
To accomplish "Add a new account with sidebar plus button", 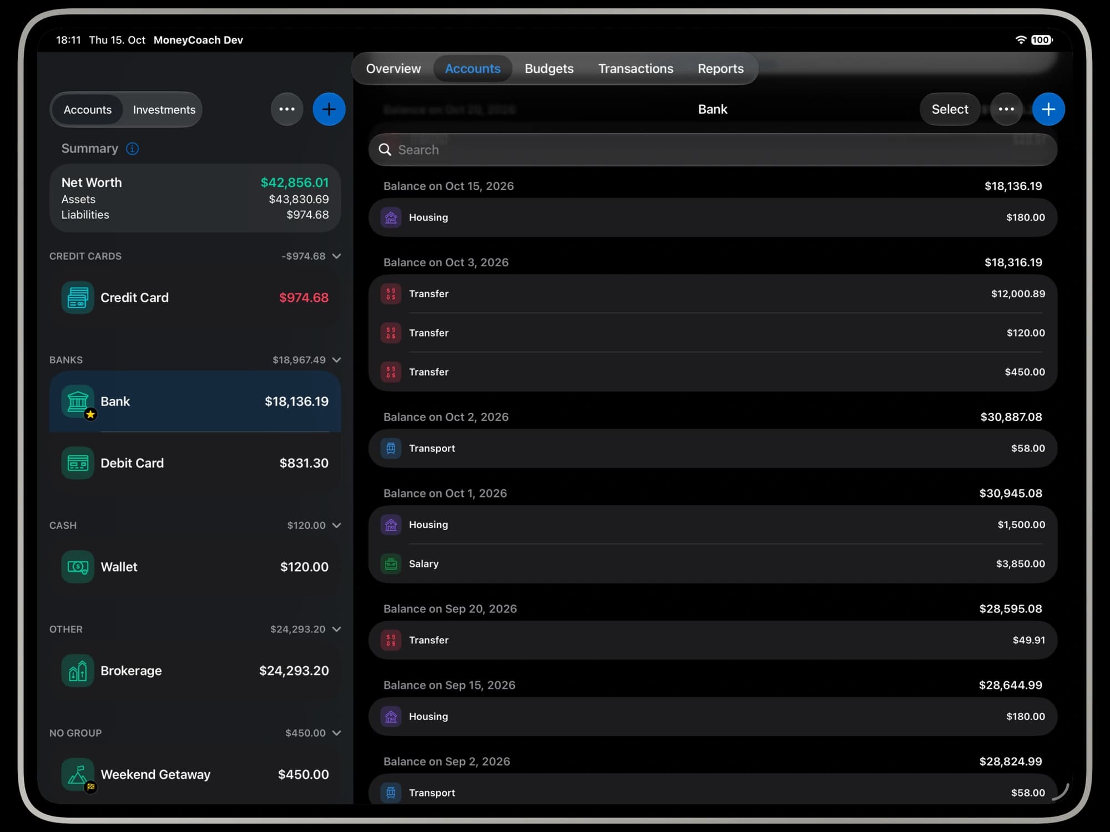I will click(x=329, y=109).
